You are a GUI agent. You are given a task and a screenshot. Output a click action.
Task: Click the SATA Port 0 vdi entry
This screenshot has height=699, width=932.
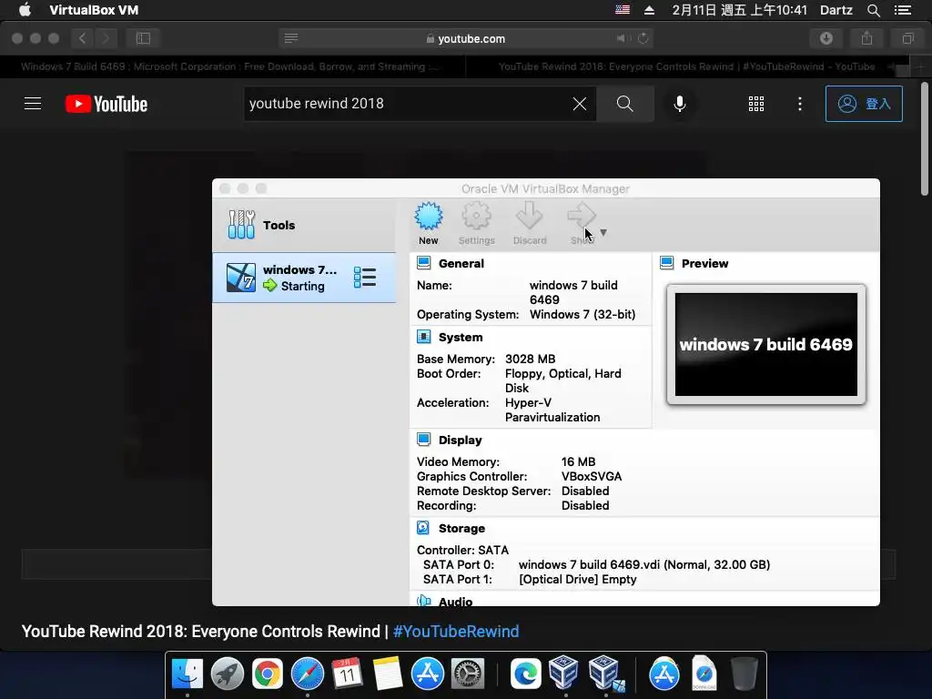[x=644, y=564]
